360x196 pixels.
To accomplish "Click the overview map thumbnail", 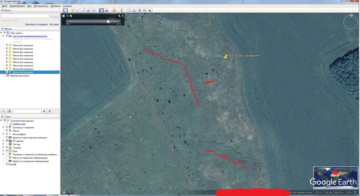I will 335,177.
